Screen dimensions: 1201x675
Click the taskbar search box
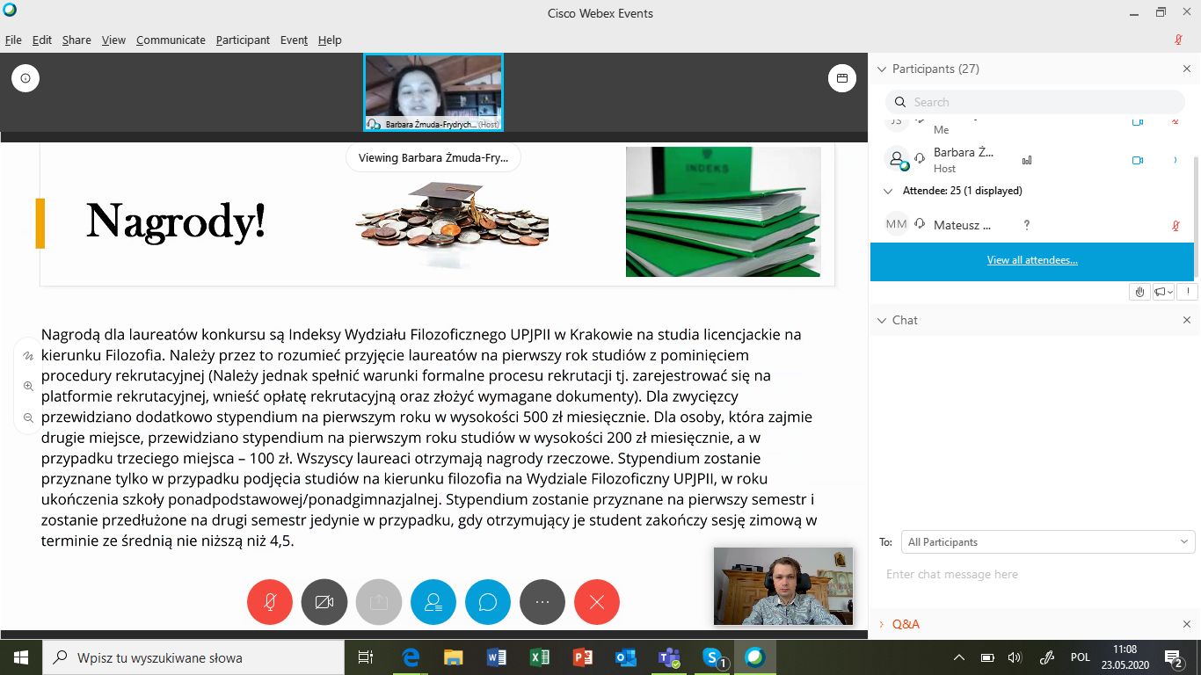point(193,657)
